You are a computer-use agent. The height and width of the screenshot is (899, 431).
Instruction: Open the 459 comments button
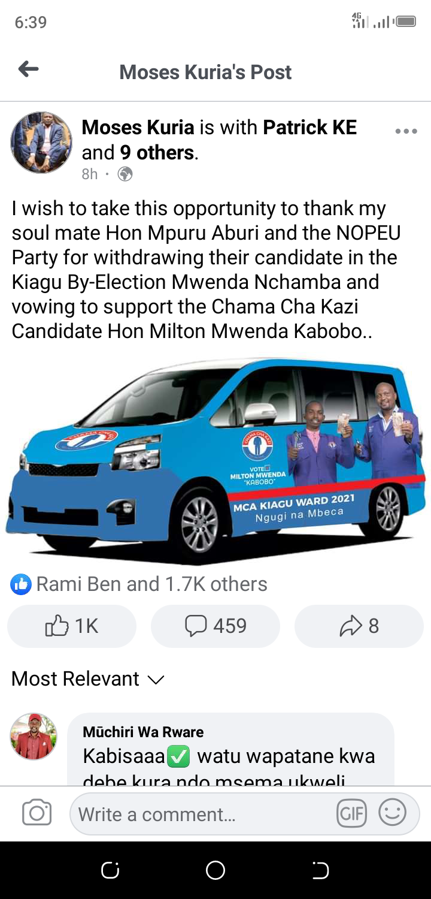(215, 626)
